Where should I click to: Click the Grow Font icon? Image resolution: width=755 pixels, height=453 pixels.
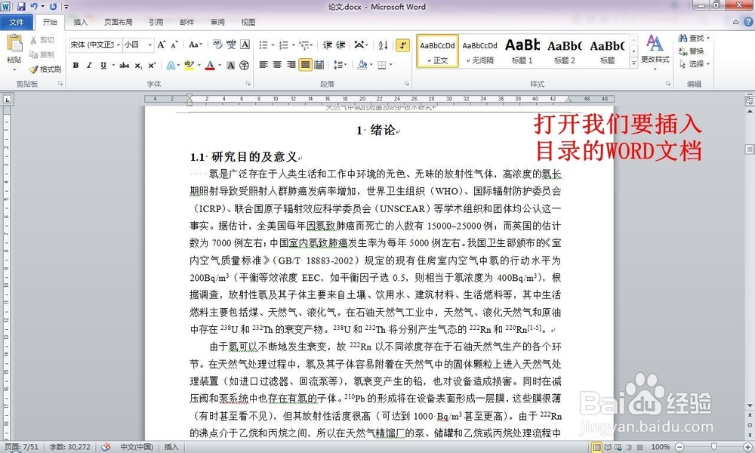[162, 45]
